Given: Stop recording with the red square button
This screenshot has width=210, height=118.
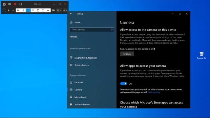Looking at the screenshot, I should click(x=15, y=4).
